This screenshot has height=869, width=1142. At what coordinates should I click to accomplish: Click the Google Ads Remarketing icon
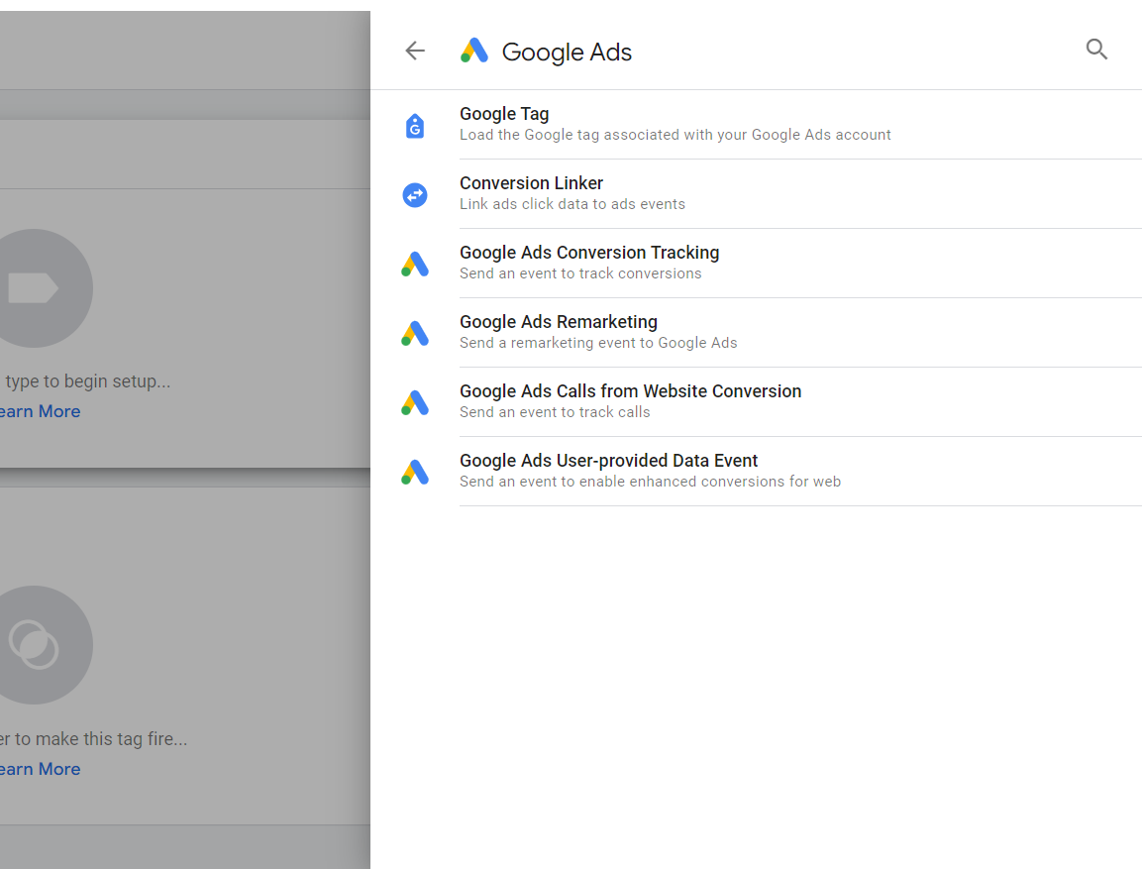415,333
